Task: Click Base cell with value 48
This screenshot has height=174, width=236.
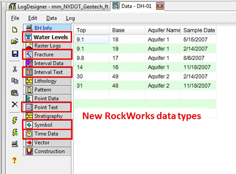Action: point(127,86)
